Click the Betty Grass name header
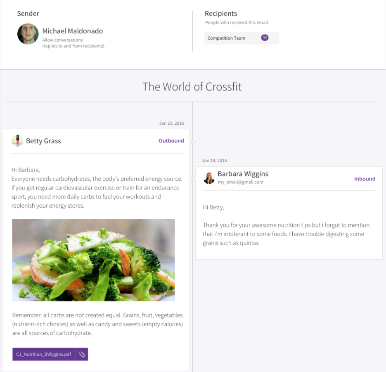 click(43, 141)
